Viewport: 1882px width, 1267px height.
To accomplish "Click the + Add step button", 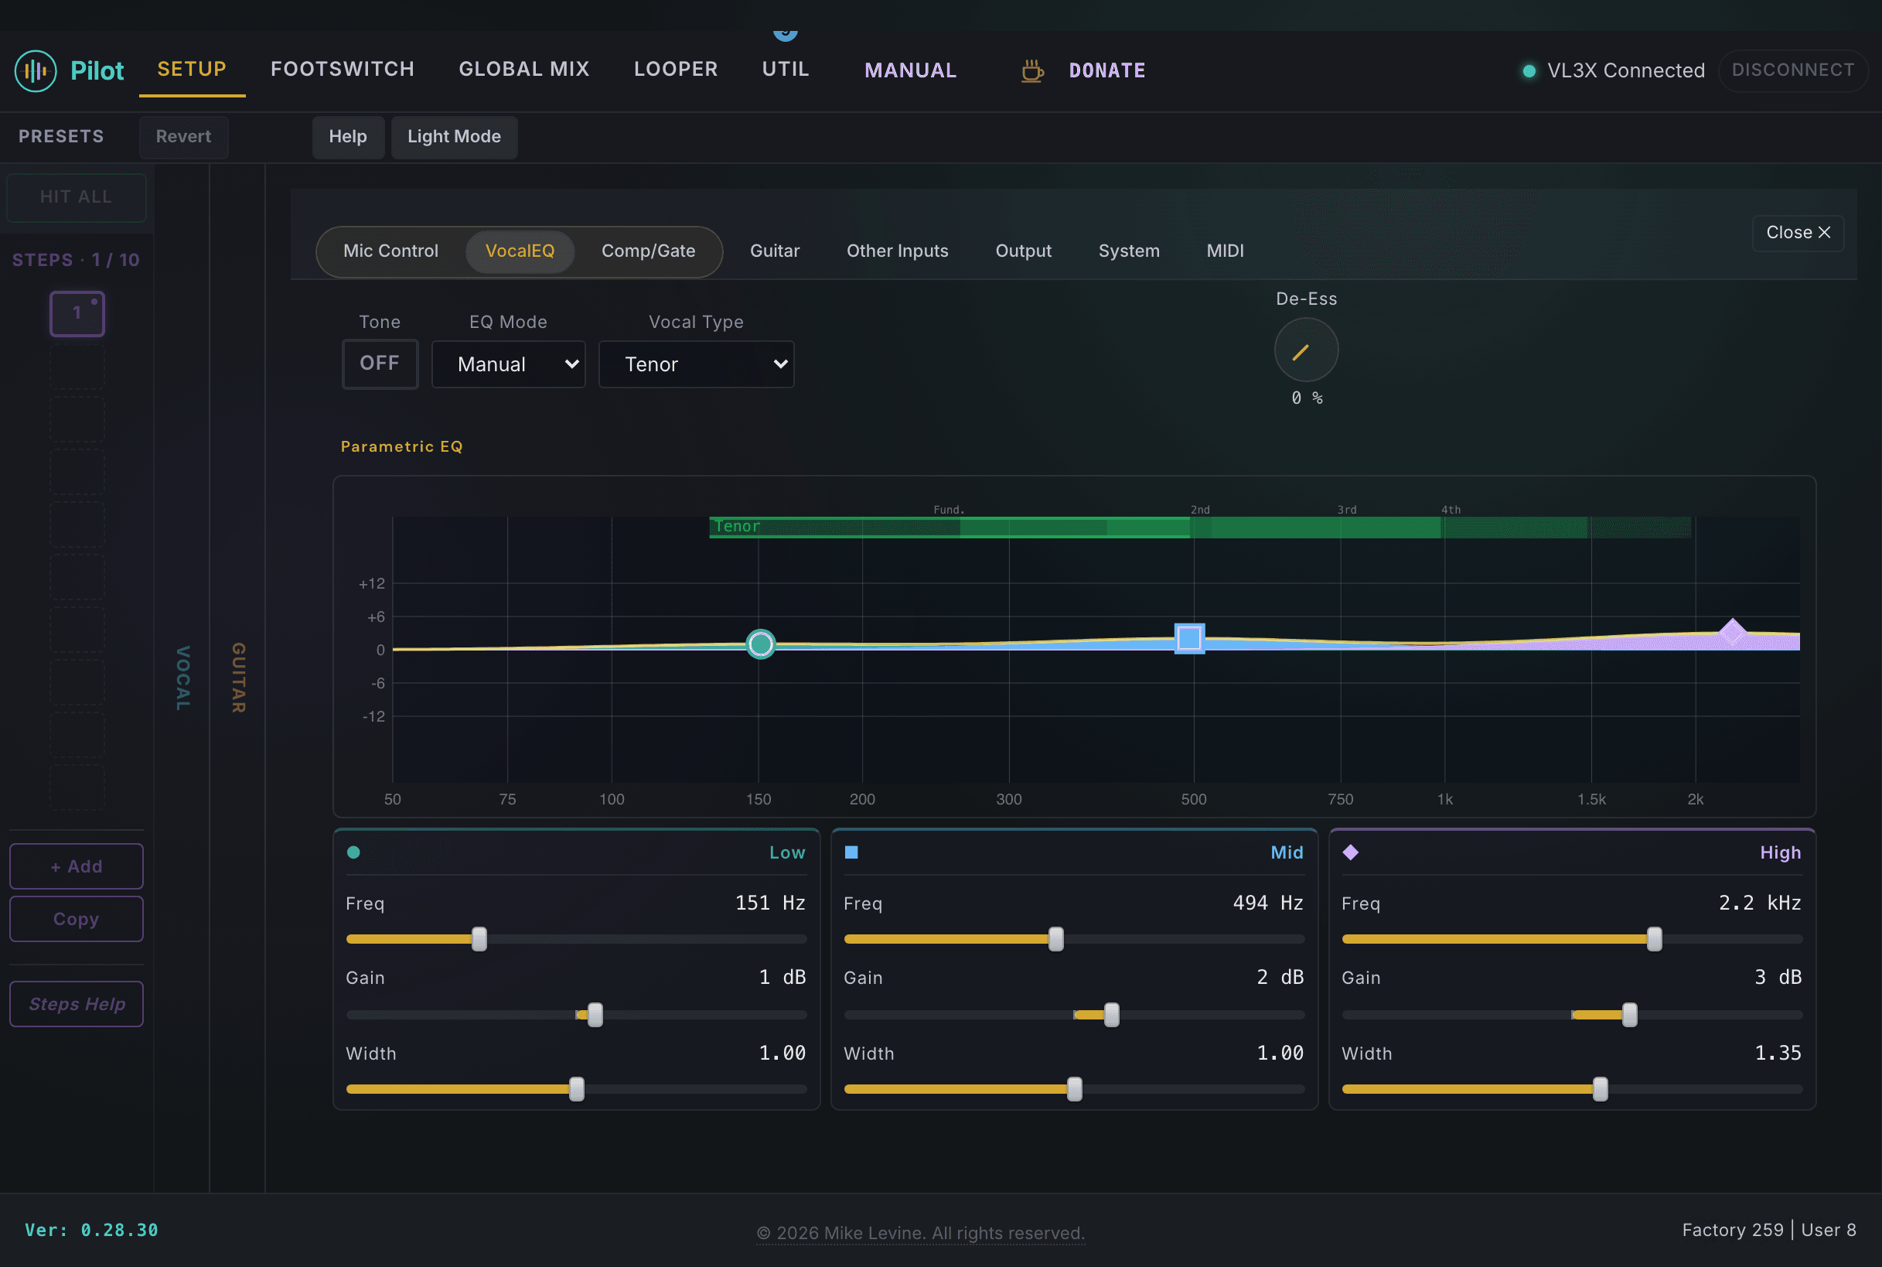I will point(76,866).
